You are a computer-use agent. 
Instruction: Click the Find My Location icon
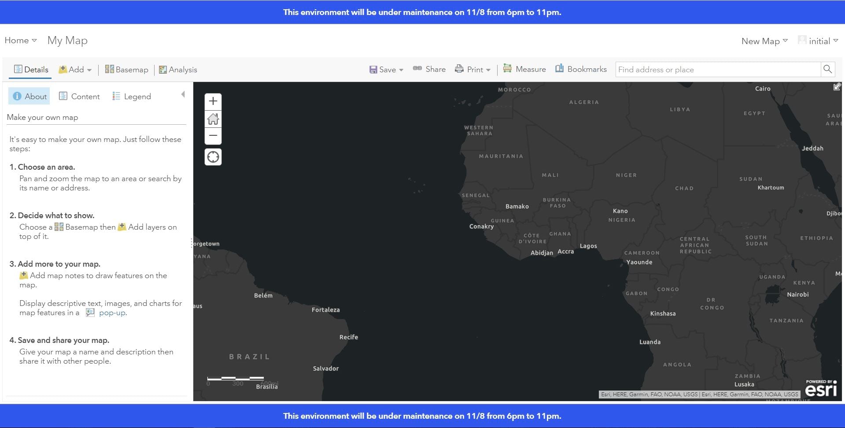click(x=213, y=156)
